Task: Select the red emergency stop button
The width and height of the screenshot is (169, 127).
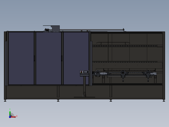Action: point(82,72)
